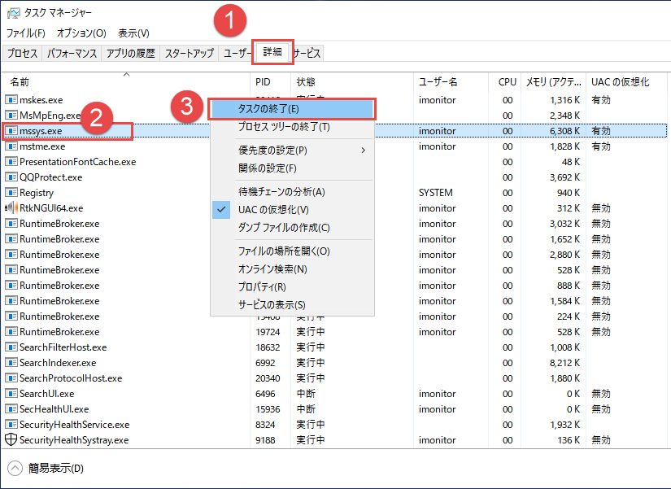Open the ファイル(F) menu

tap(26, 33)
